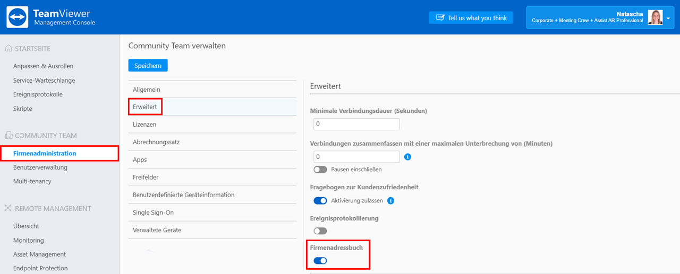Click info icon beside Aktivierung zulassen
Viewport: 680px width, 274px height.
391,201
